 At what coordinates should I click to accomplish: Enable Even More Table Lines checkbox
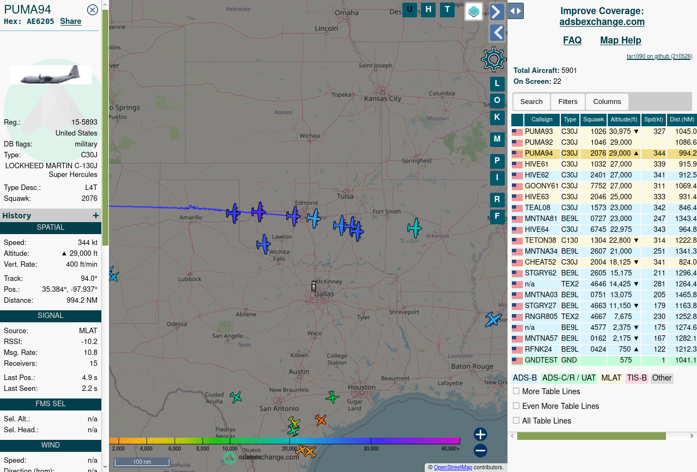[x=516, y=406]
